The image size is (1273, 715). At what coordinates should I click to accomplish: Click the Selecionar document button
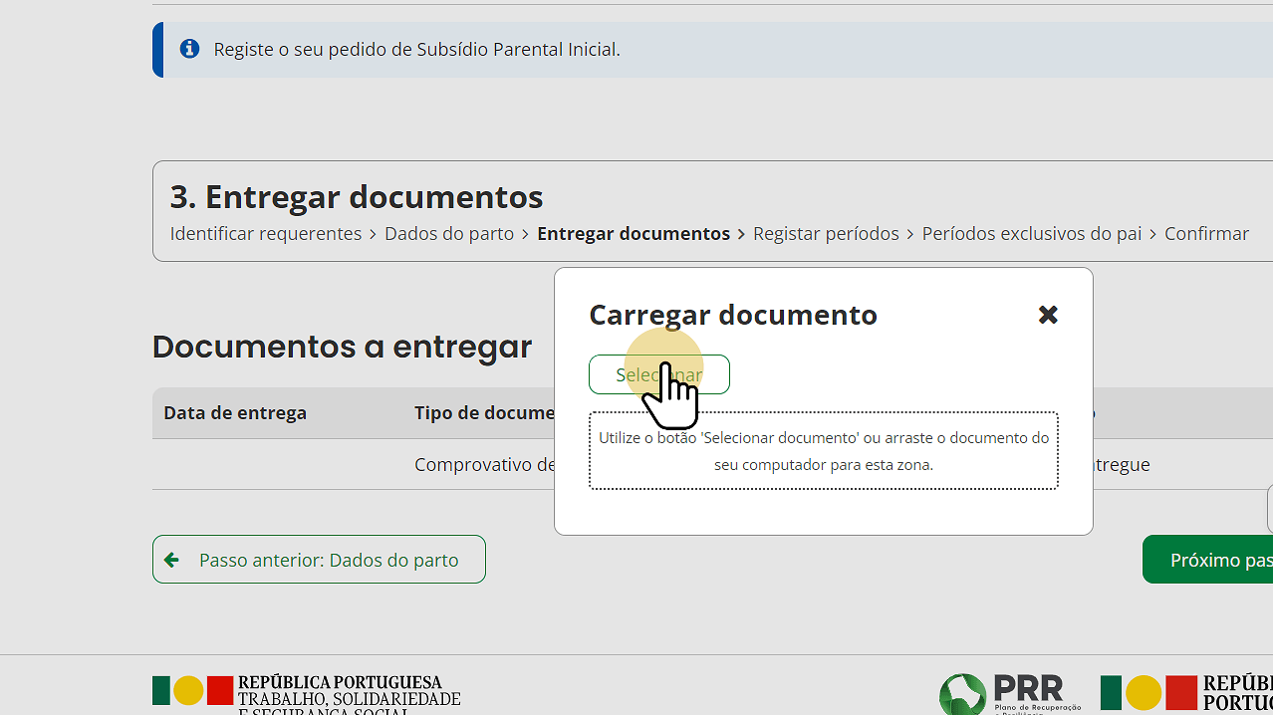(658, 374)
